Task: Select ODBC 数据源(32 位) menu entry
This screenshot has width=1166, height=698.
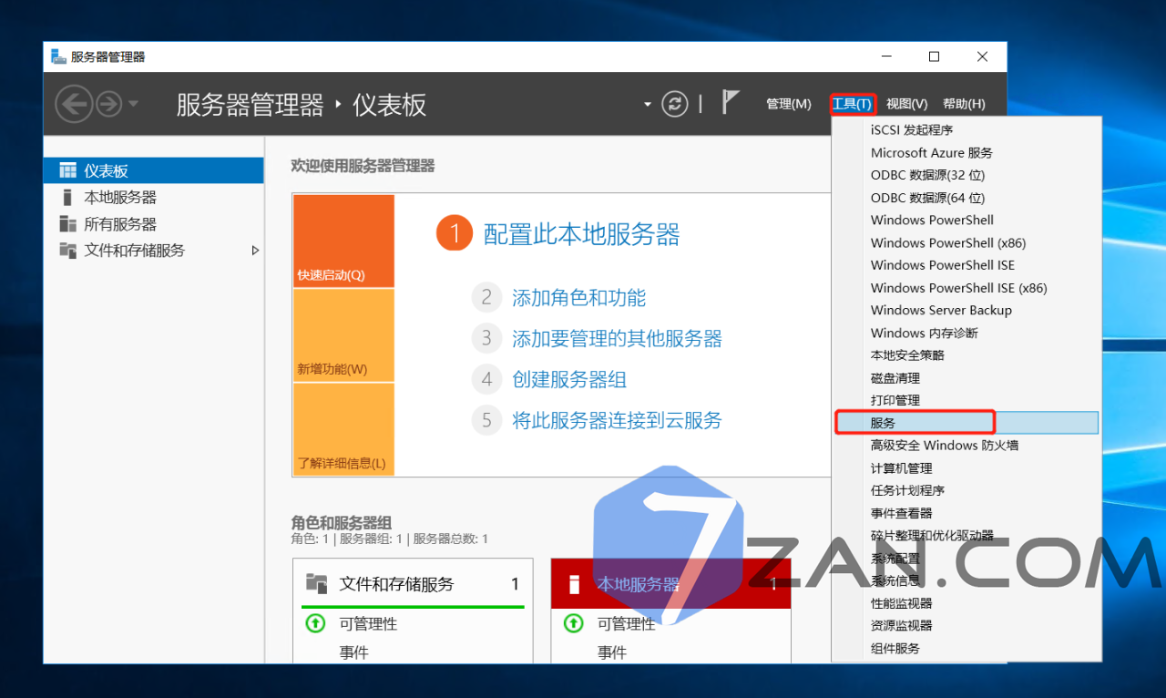Action: pyautogui.click(x=967, y=175)
